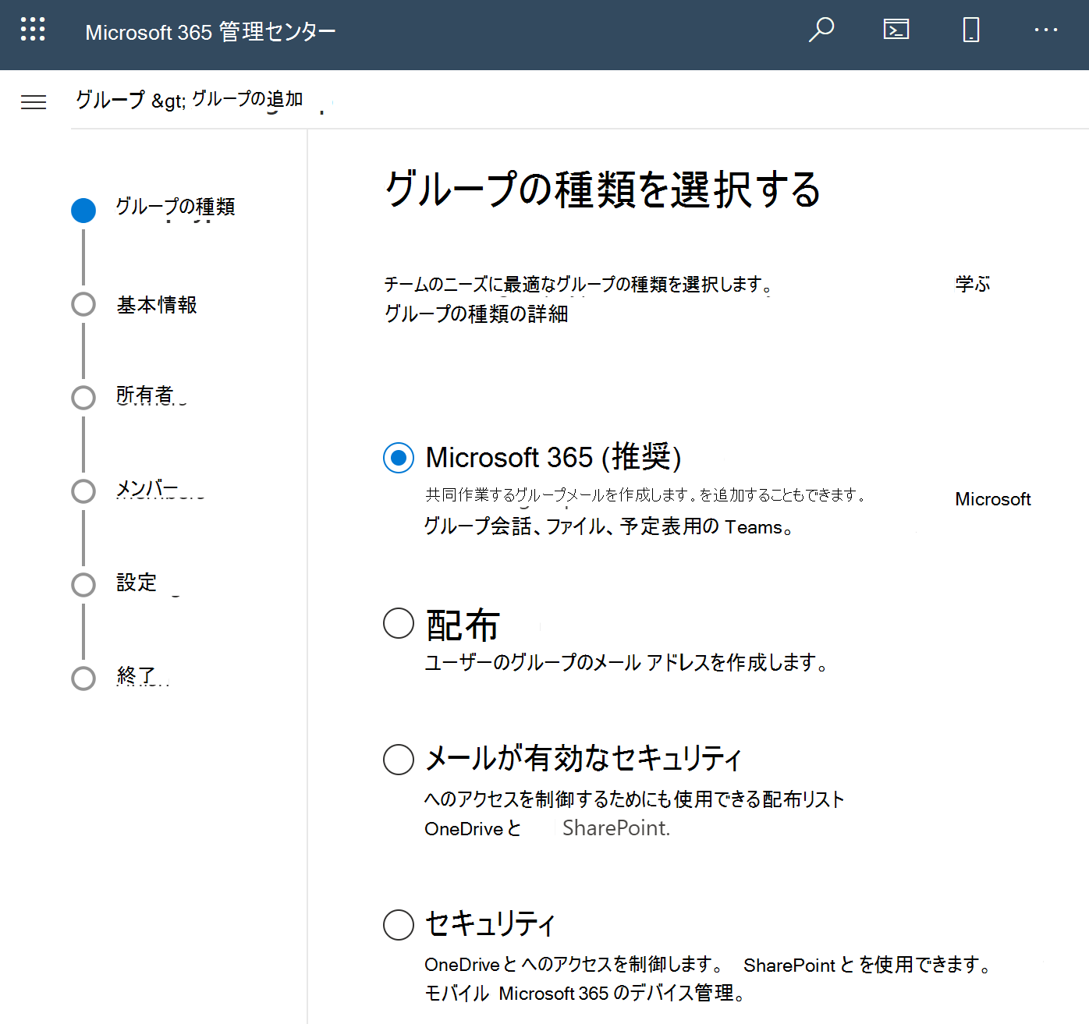
Task: Click the グループ会話、ファイル、予定表用の Teams text
Action: (608, 526)
